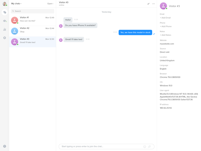Click Add Notes link

165,35
